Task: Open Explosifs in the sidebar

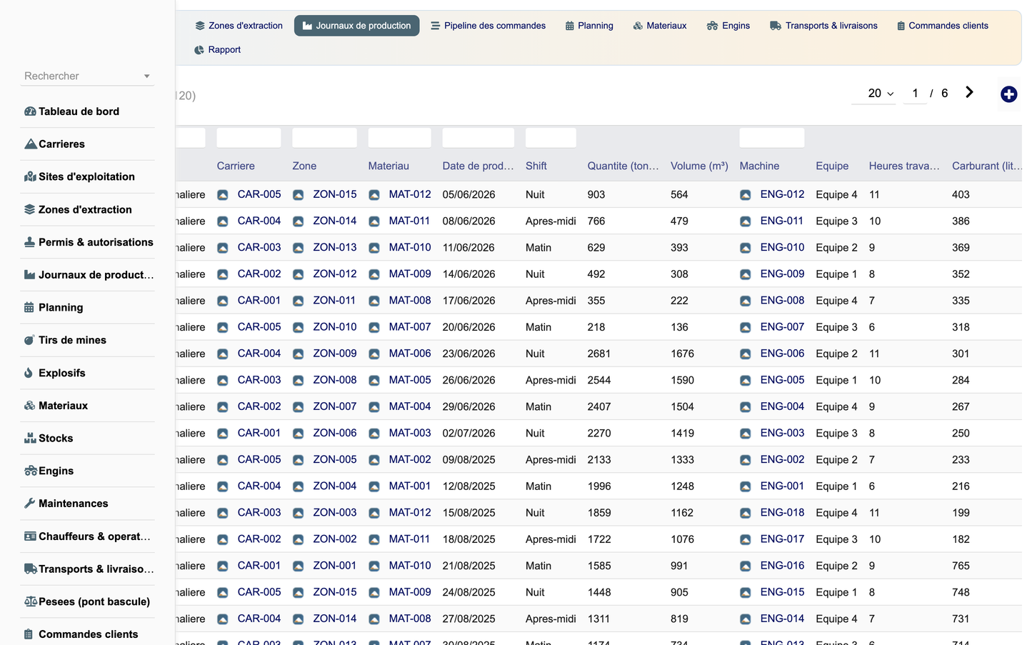Action: [x=87, y=374]
